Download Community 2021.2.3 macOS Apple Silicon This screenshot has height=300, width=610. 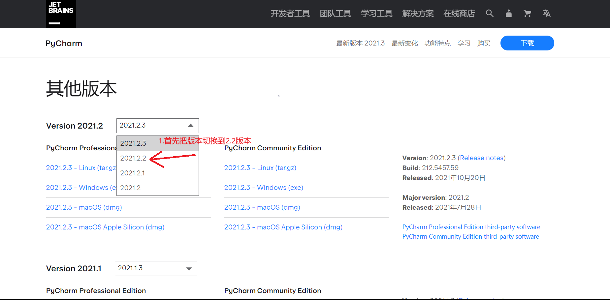click(283, 227)
